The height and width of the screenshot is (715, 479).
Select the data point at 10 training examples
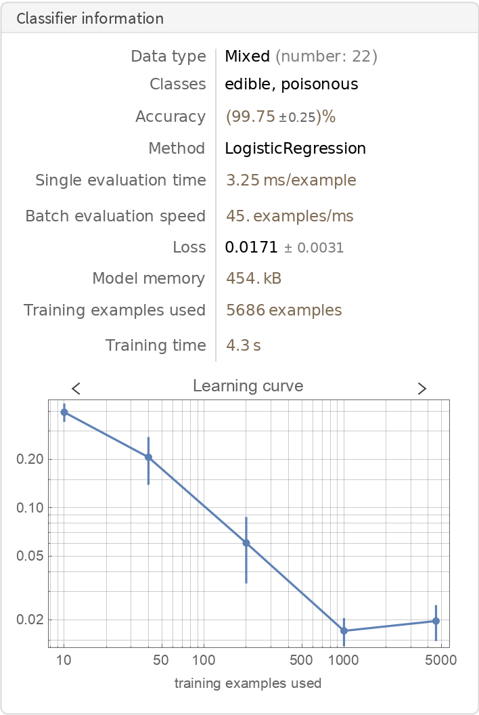[x=64, y=412]
